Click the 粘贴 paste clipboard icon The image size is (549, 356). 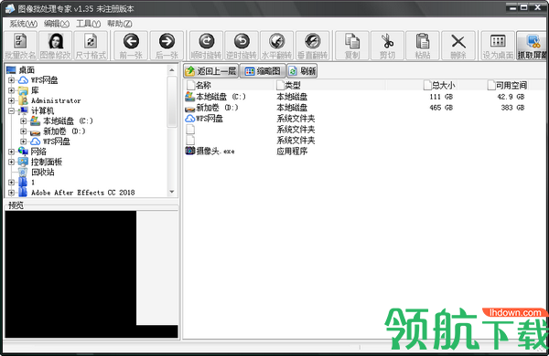423,46
